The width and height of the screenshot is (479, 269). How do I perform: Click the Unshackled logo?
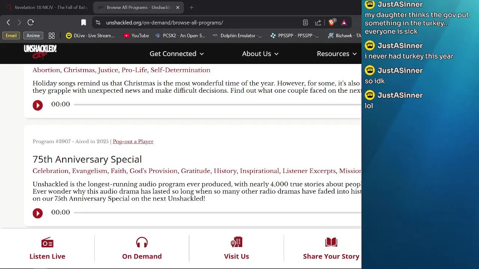pos(40,52)
